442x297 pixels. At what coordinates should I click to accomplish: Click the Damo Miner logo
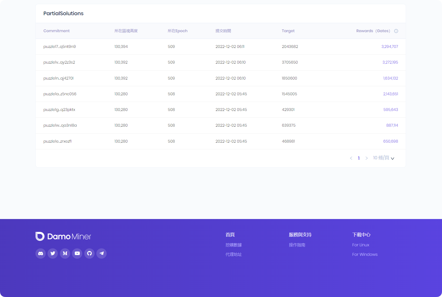[63, 236]
